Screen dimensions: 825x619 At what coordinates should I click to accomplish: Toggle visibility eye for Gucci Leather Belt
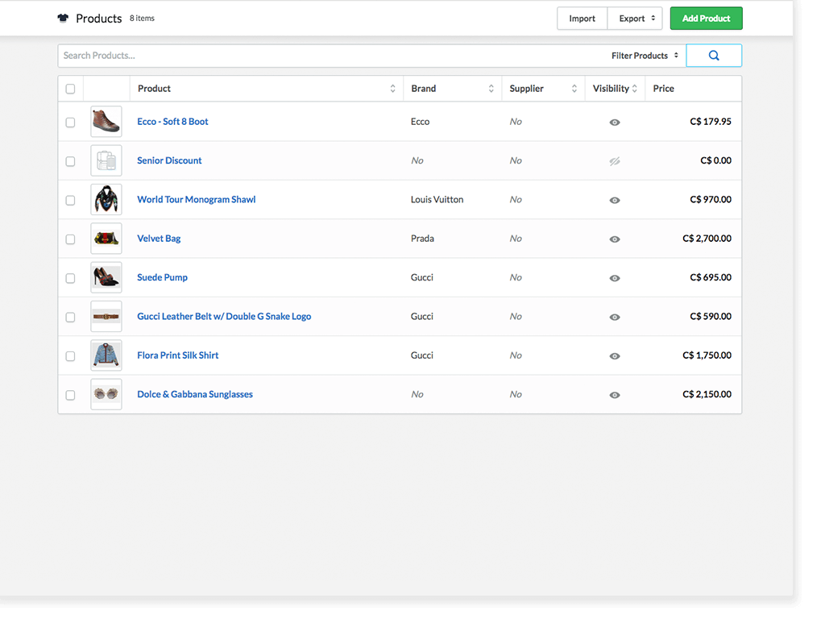click(x=615, y=317)
